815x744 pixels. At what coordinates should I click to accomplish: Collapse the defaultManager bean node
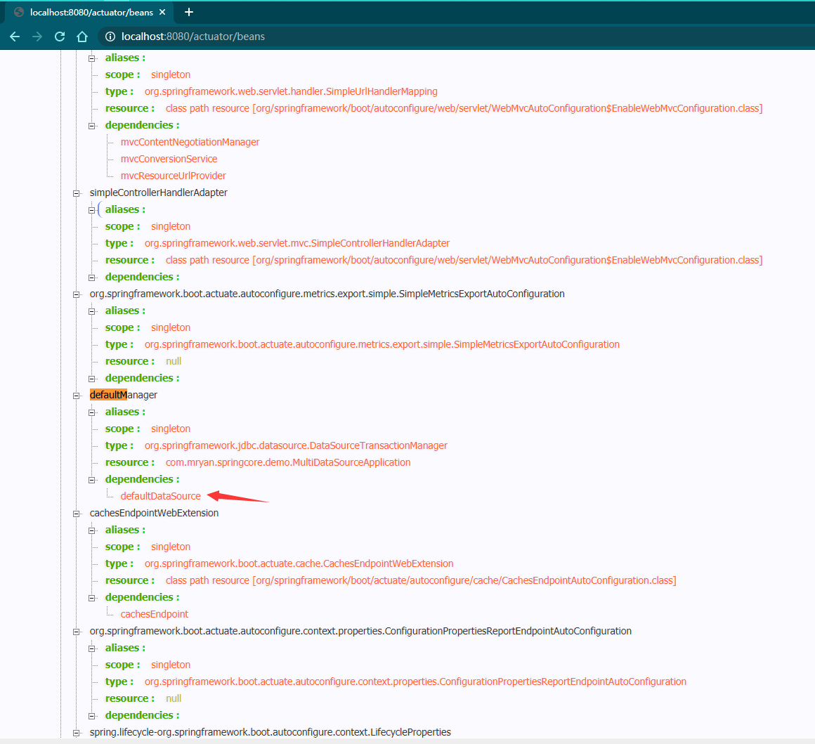click(77, 396)
